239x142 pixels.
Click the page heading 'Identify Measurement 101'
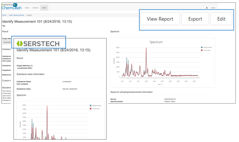(x=37, y=21)
